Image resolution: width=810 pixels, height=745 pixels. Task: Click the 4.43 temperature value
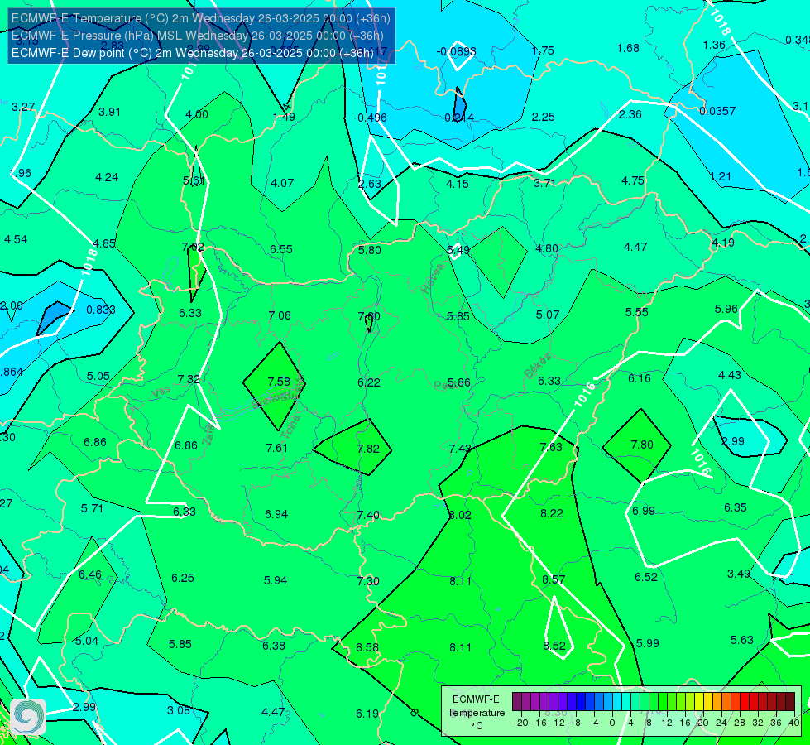[x=730, y=375]
